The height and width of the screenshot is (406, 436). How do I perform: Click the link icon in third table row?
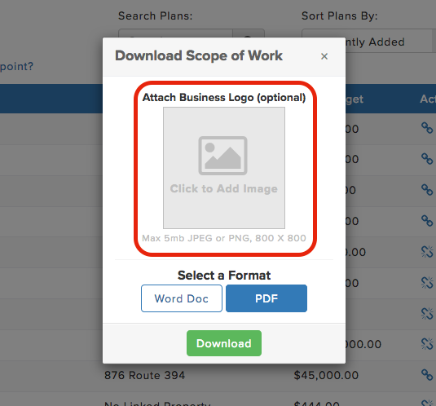coord(427,190)
